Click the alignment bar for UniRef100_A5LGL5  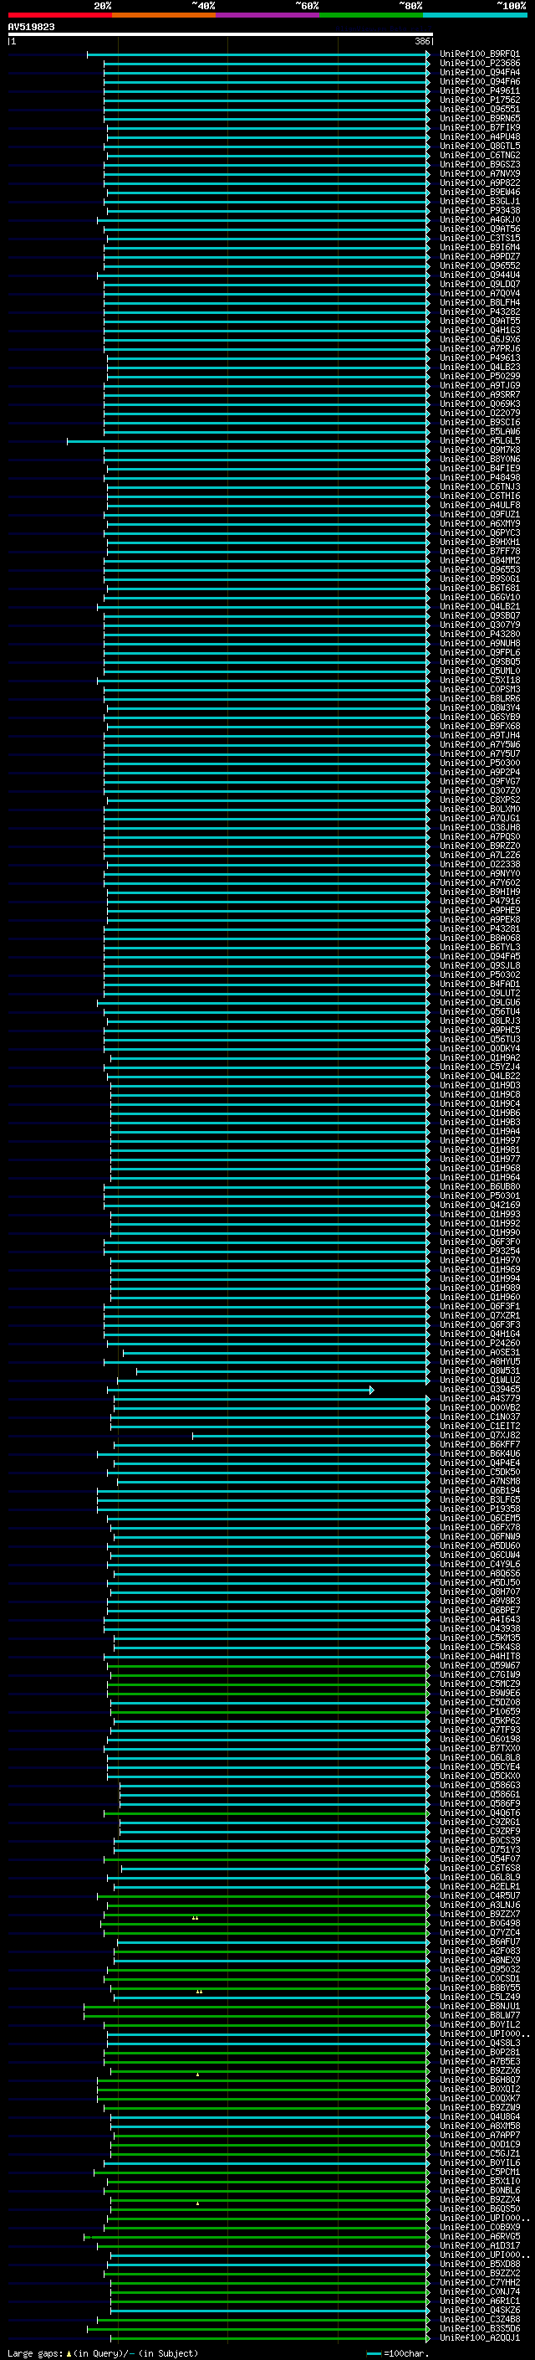point(247,440)
